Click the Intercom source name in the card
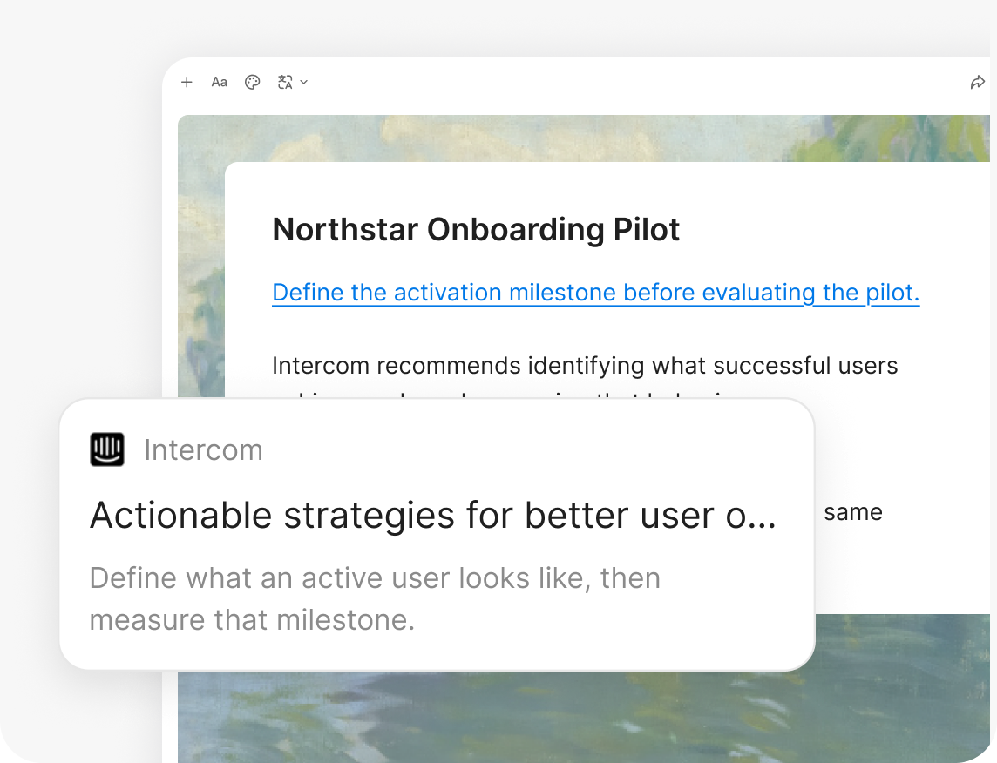 [x=203, y=449]
